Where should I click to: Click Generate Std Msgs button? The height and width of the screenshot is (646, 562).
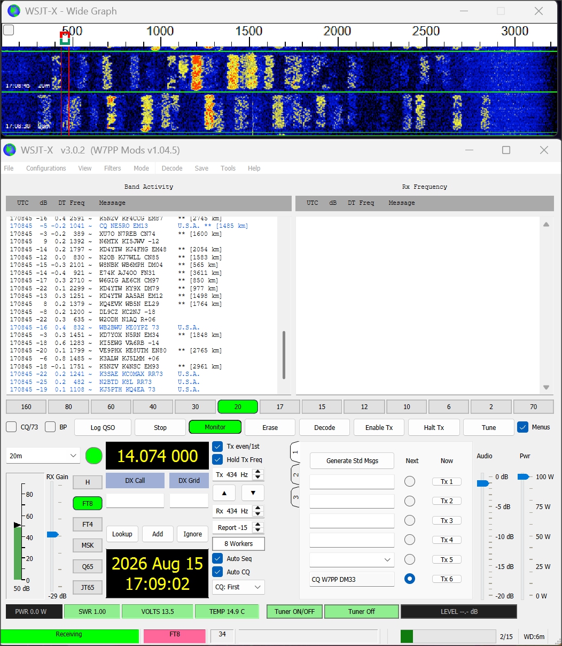(352, 460)
